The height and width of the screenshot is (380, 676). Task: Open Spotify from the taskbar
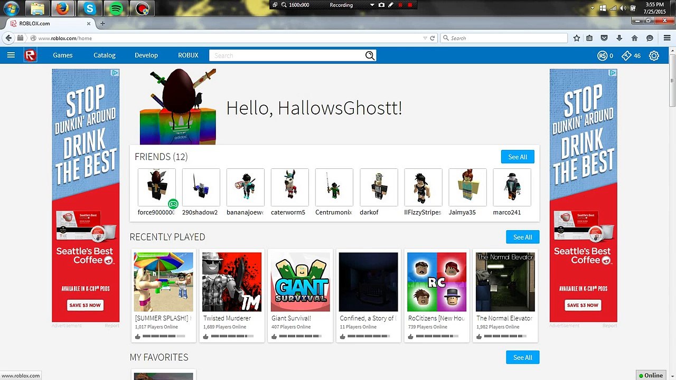[117, 8]
